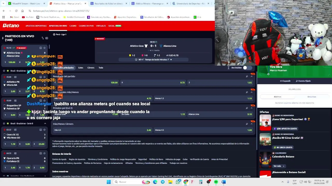Favorite the Ceara SC vs Vila Nova match

point(44,129)
